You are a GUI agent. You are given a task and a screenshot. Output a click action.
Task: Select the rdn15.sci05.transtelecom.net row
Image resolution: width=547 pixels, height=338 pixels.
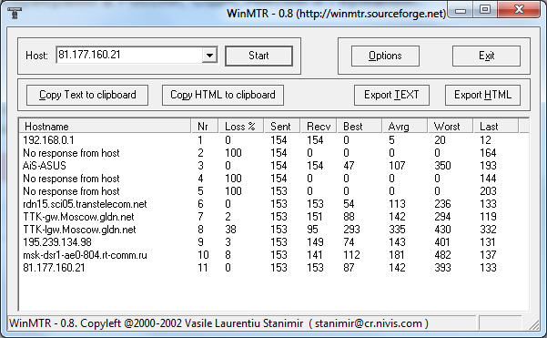pos(273,204)
